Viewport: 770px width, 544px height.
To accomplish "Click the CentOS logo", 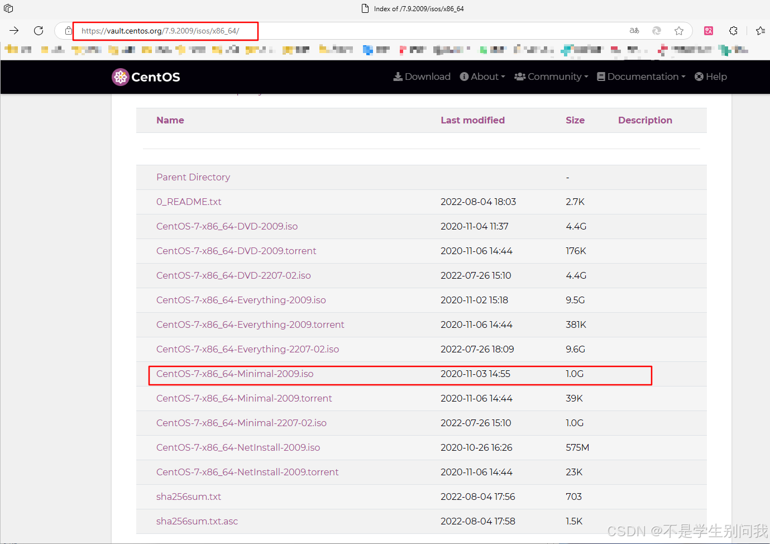I will (146, 77).
